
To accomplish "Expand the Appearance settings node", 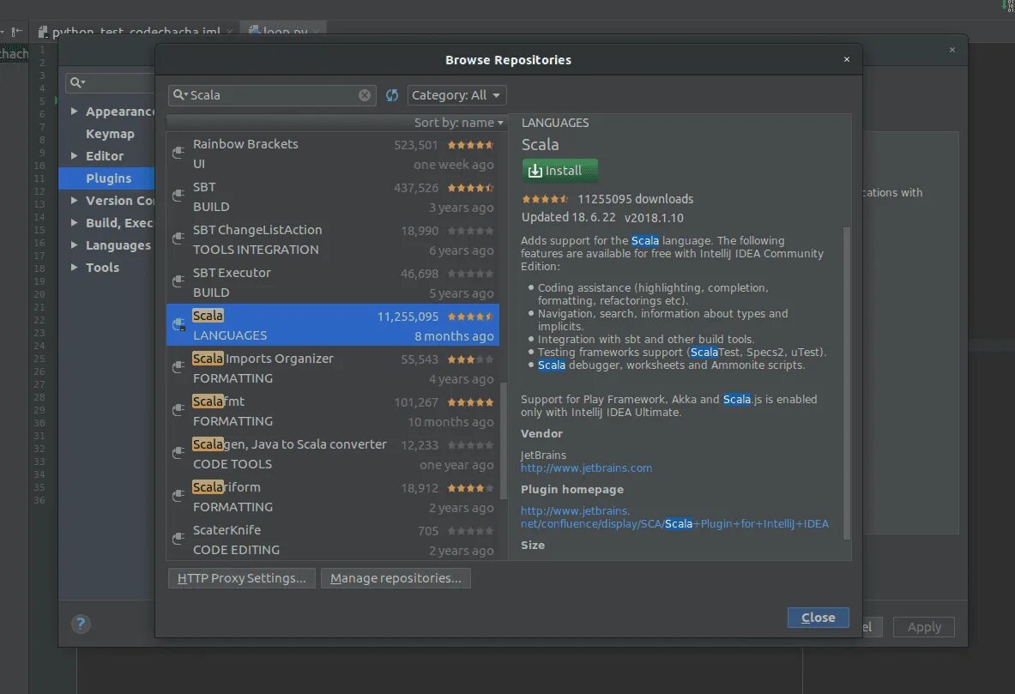I will tap(74, 112).
